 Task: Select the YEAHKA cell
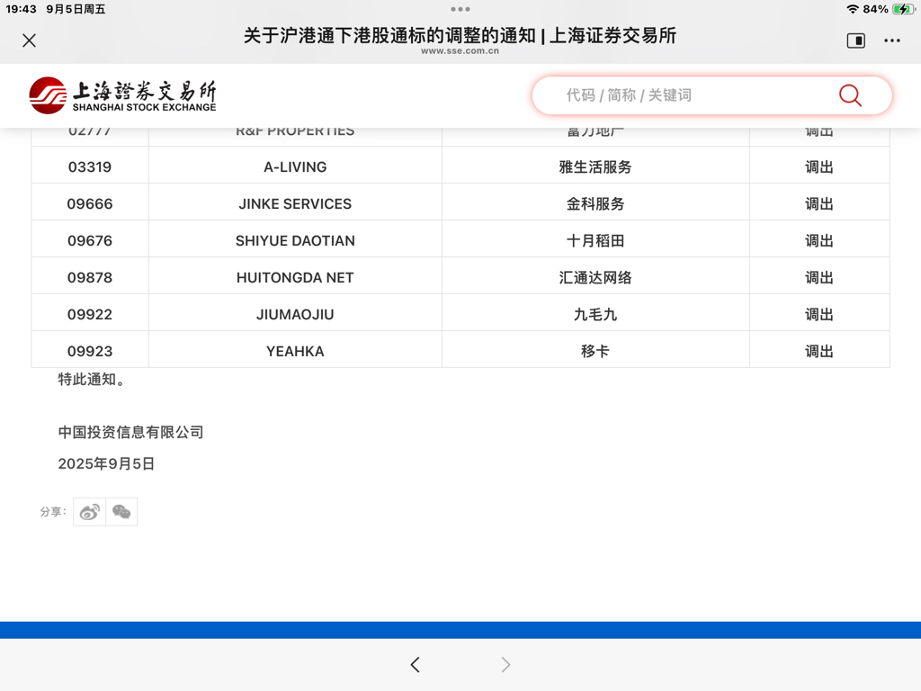pos(295,352)
